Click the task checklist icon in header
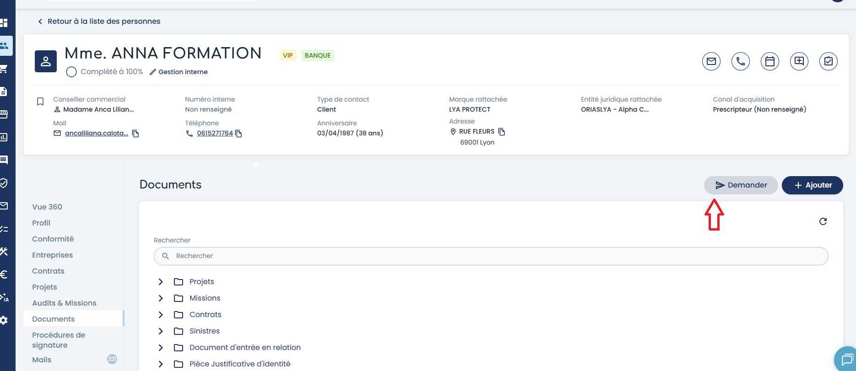The height and width of the screenshot is (371, 856). click(828, 61)
